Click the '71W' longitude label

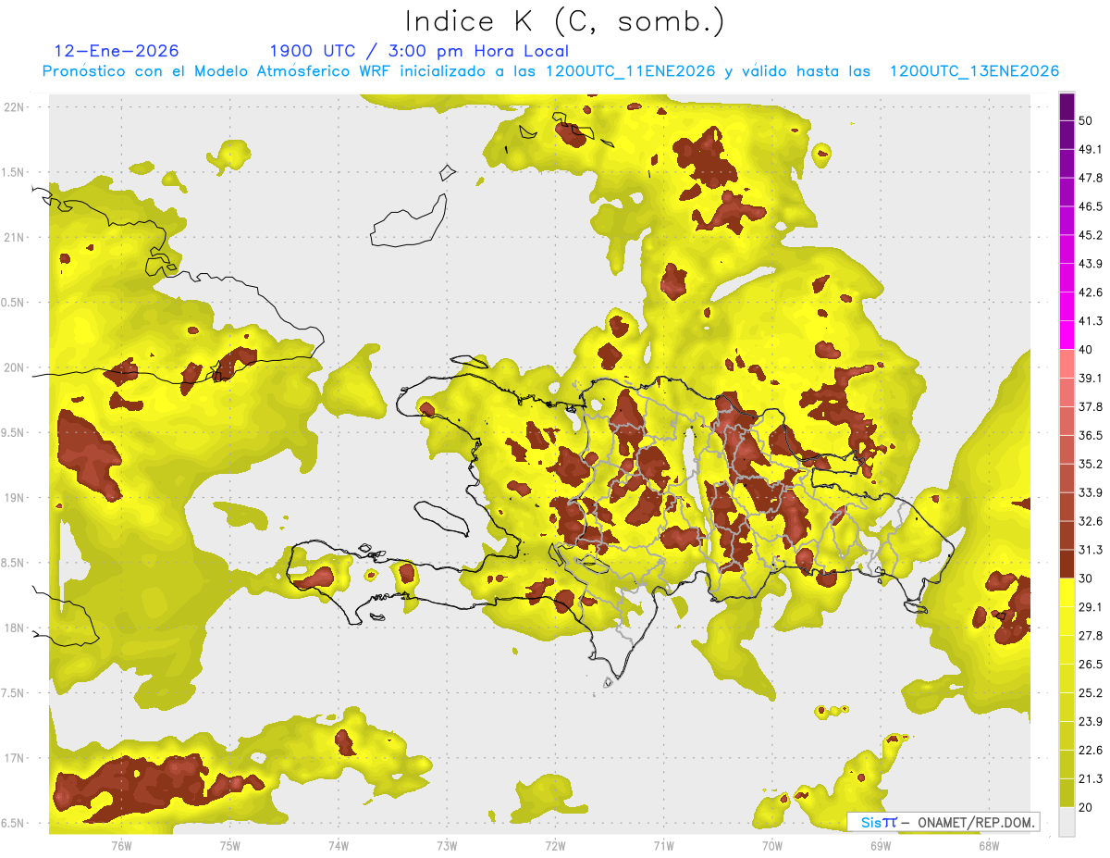pyautogui.click(x=663, y=846)
